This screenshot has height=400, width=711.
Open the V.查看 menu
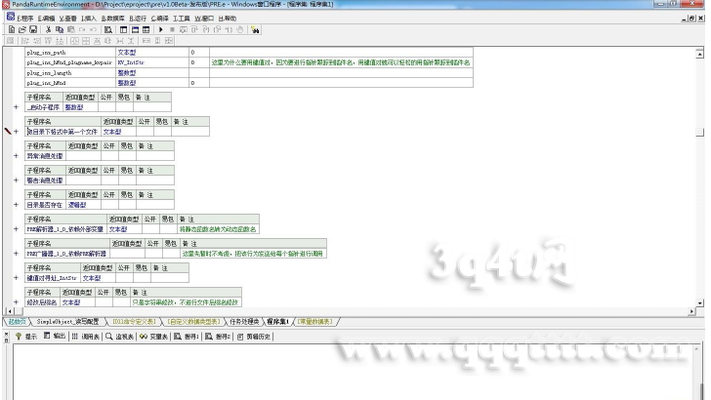click(67, 19)
